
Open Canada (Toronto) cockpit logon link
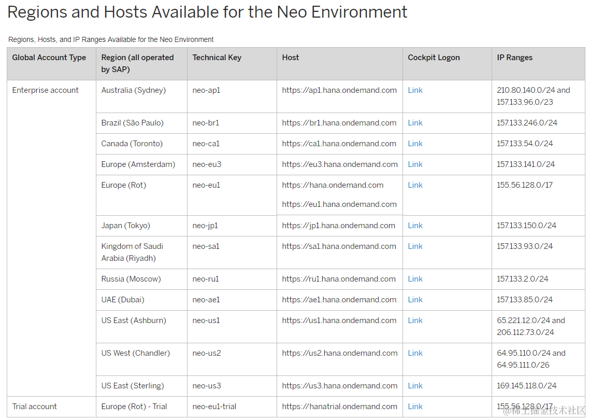point(415,144)
